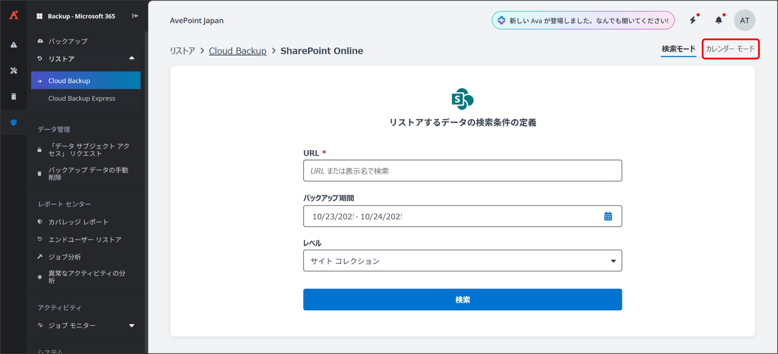Open the notifications bell icon

click(x=718, y=20)
